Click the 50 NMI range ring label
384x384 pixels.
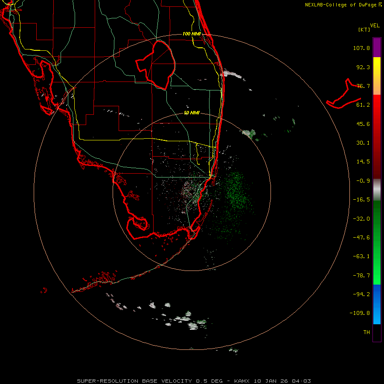click(192, 113)
